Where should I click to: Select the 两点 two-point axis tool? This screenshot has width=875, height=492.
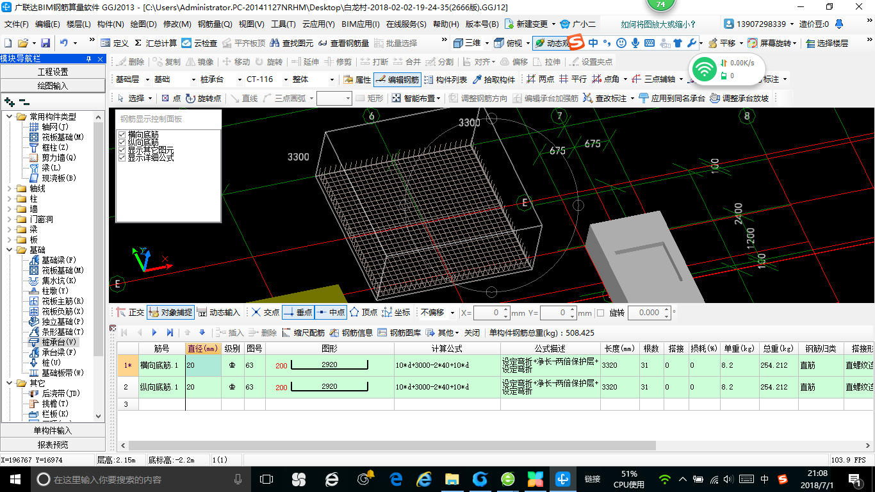coord(541,79)
